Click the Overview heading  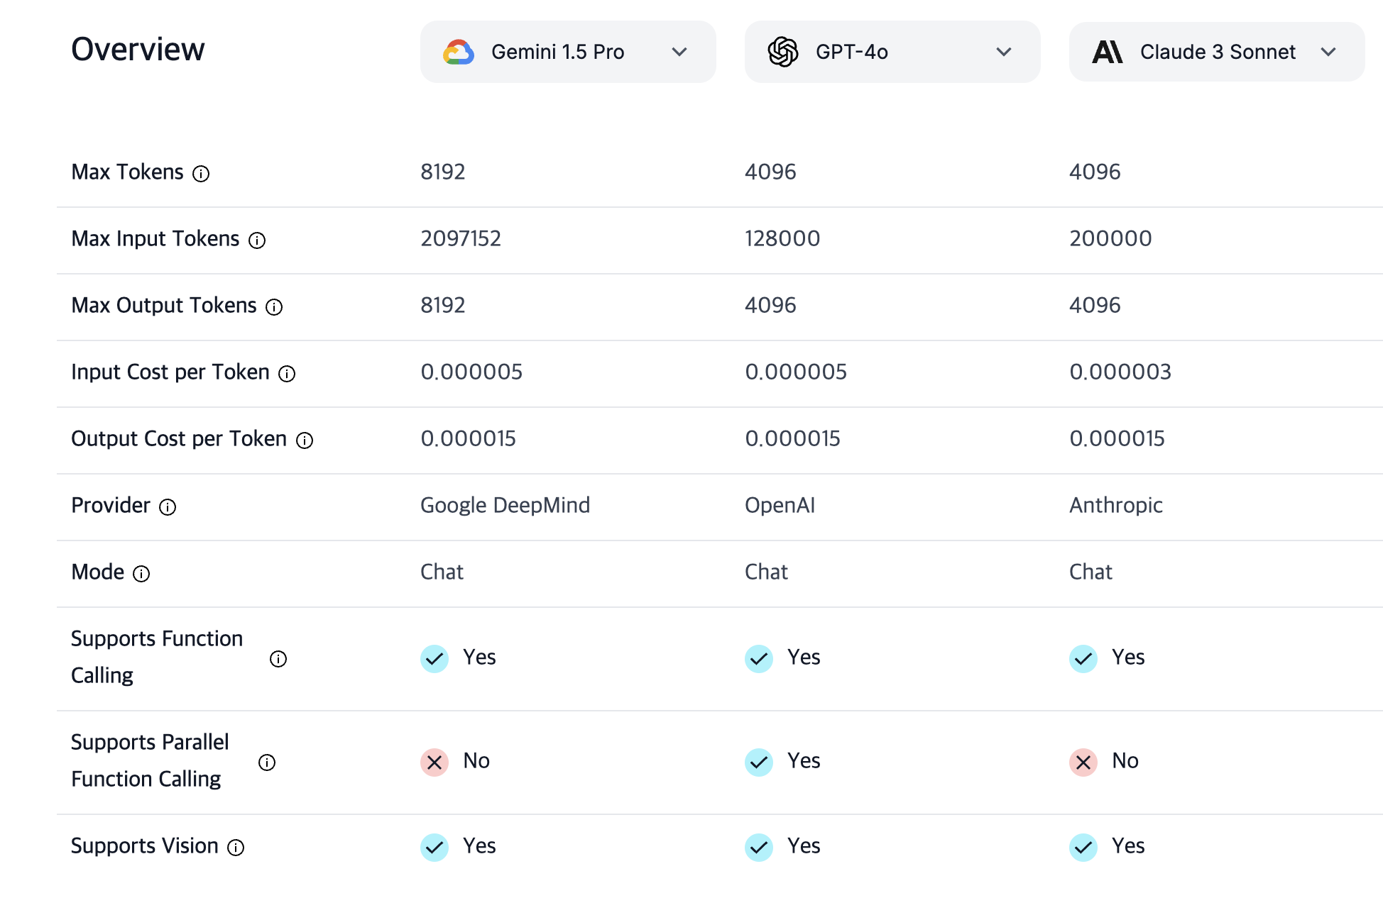(x=138, y=50)
